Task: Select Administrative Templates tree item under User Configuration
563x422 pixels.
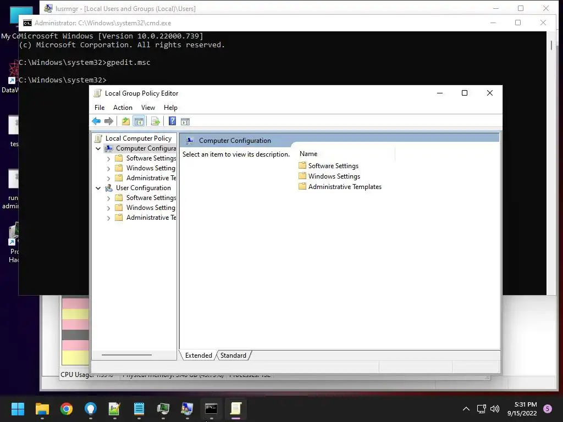Action: pyautogui.click(x=145, y=218)
